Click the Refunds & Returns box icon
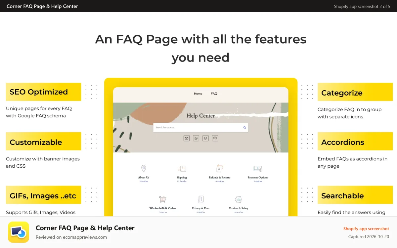The width and height of the screenshot is (397, 248). coord(220,169)
